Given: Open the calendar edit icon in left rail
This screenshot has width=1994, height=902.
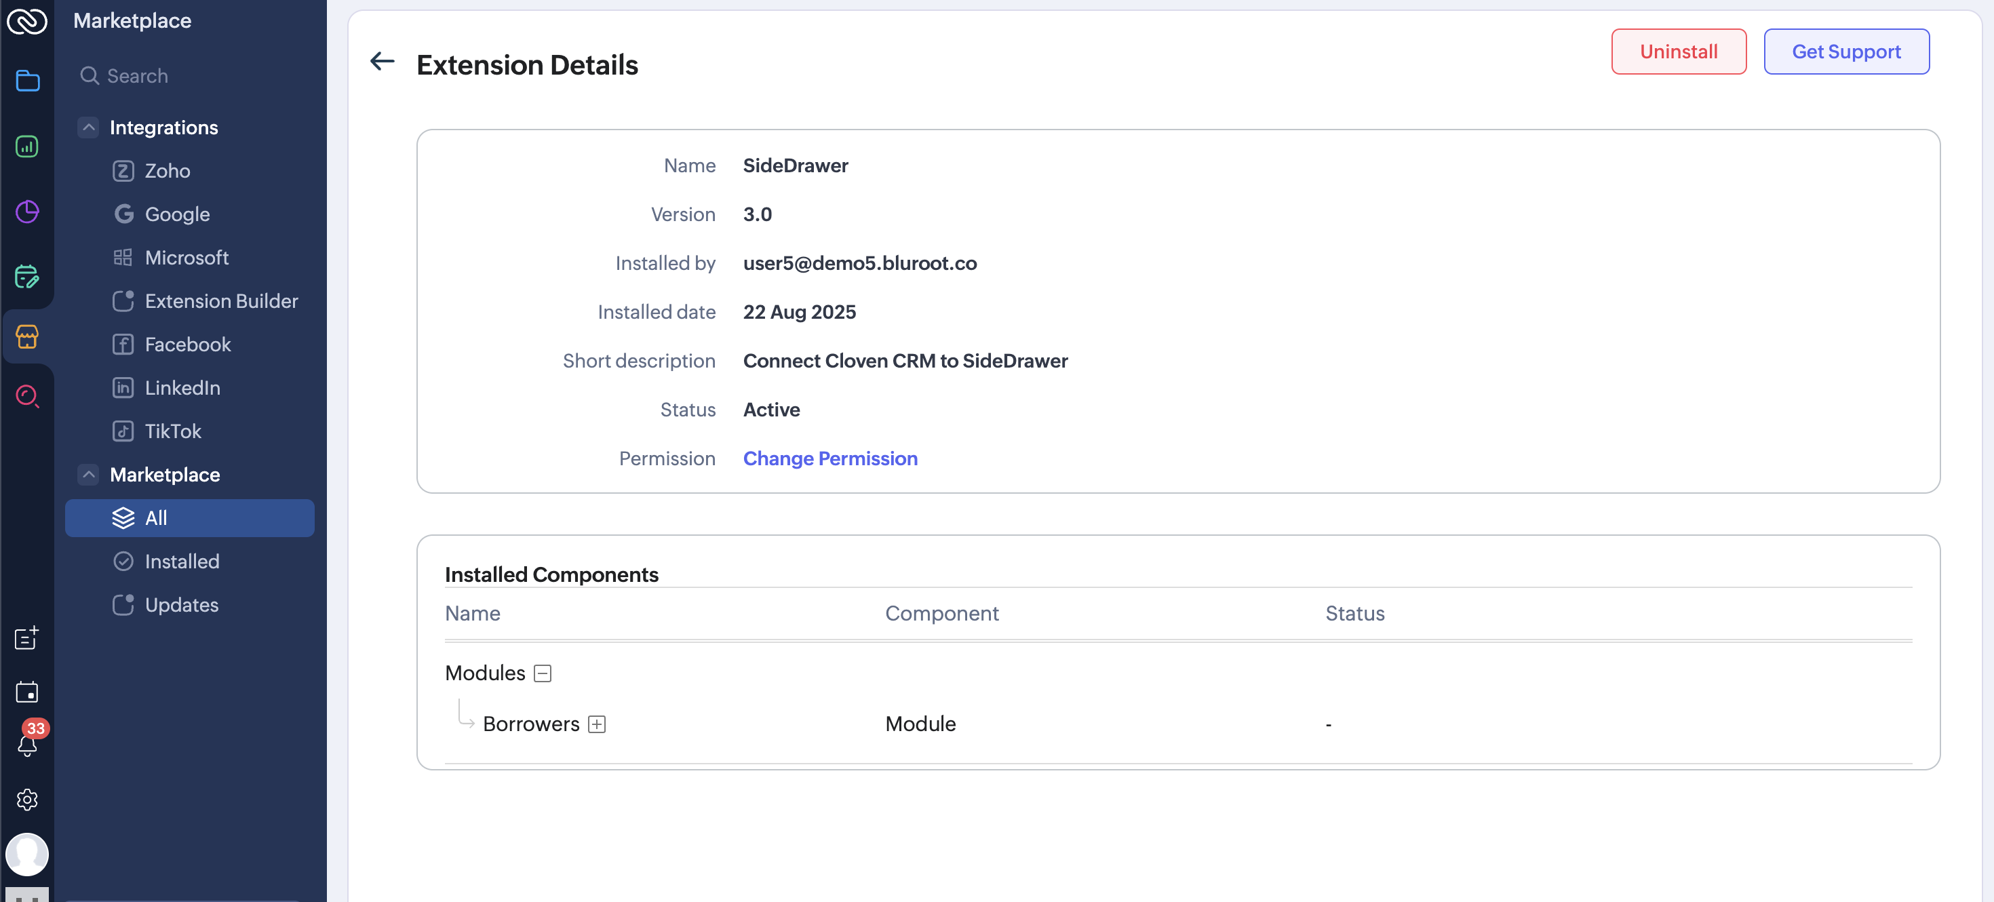Looking at the screenshot, I should click(x=27, y=277).
